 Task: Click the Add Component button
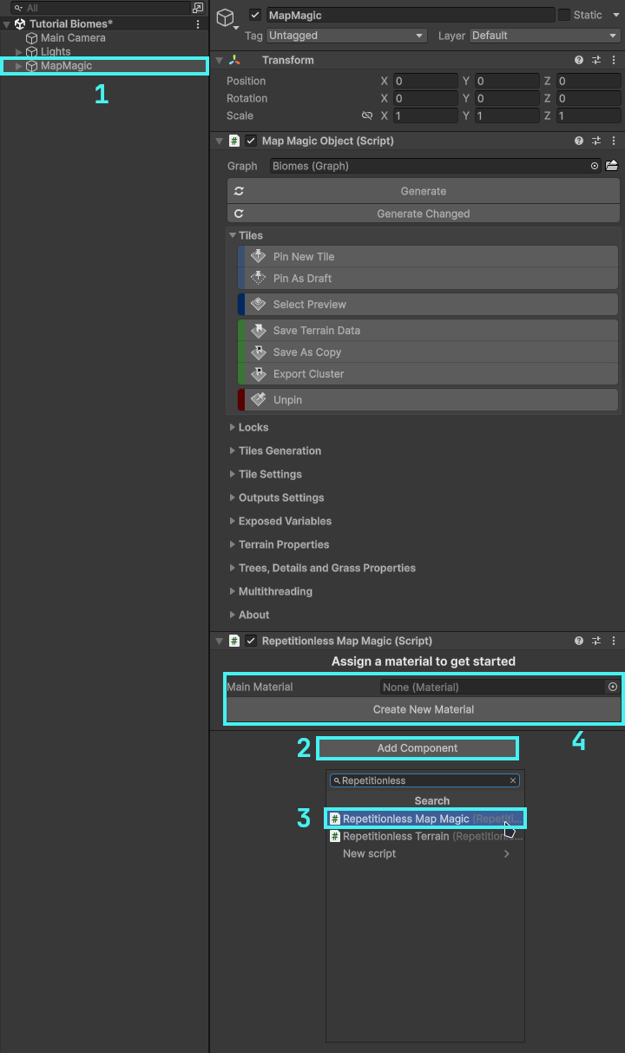pyautogui.click(x=418, y=748)
